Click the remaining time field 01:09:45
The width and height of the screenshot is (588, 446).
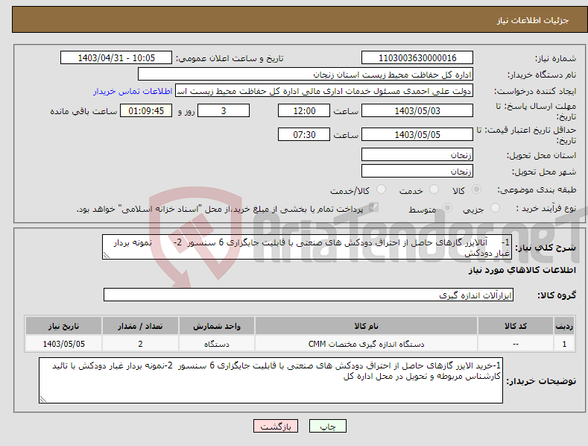point(146,110)
